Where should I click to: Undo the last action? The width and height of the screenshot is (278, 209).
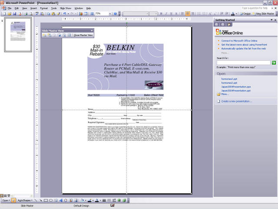[65, 13]
